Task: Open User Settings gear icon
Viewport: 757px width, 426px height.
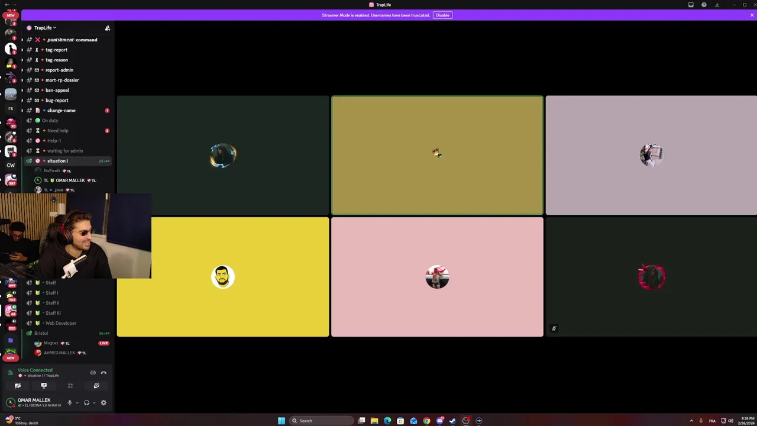Action: pos(103,402)
